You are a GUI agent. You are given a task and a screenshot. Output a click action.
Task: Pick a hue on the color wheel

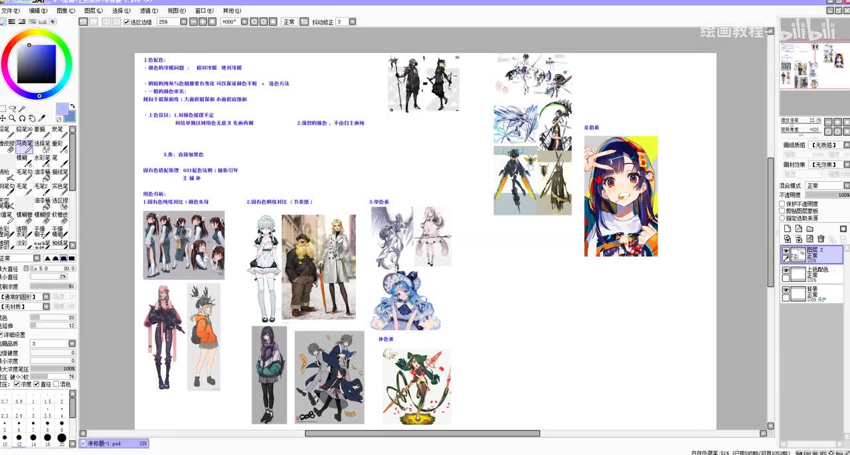[x=37, y=63]
